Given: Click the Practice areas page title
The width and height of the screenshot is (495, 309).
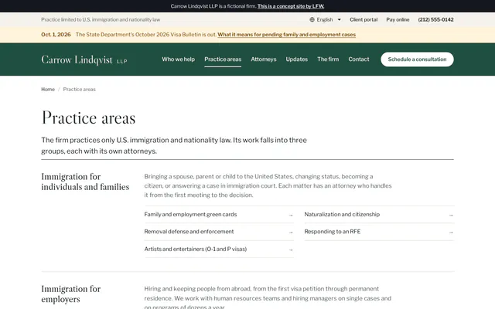Looking at the screenshot, I should (88, 117).
